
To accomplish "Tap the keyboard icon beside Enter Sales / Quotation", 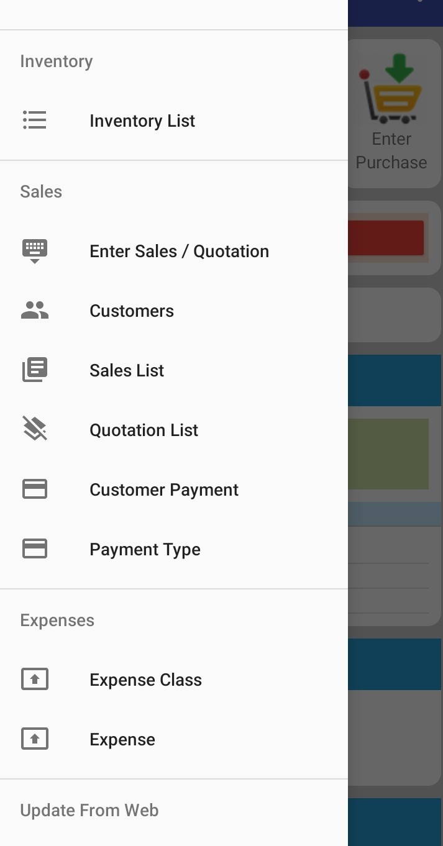I will click(35, 251).
